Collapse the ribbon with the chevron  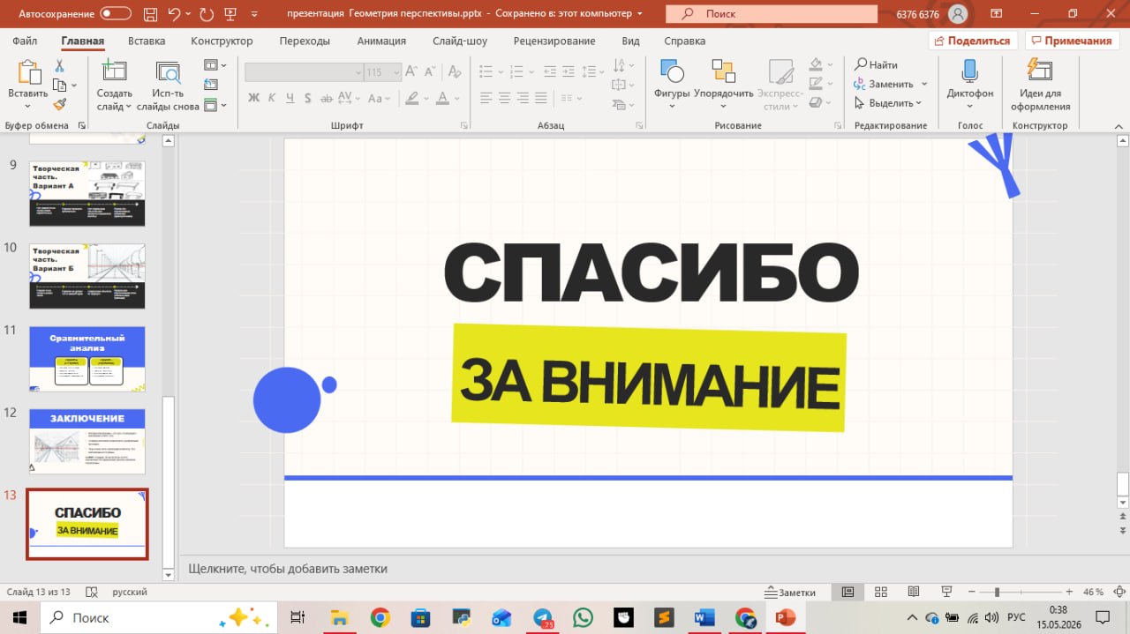[x=1118, y=125]
